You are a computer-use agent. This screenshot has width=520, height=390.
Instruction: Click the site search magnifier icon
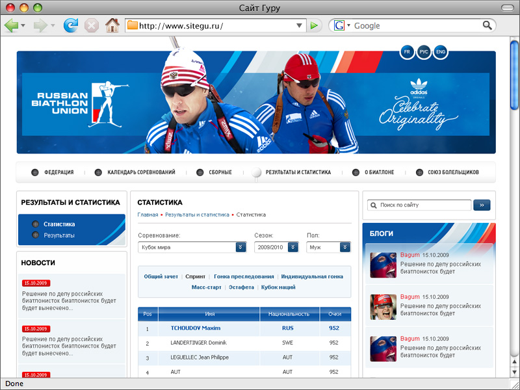[x=373, y=205]
